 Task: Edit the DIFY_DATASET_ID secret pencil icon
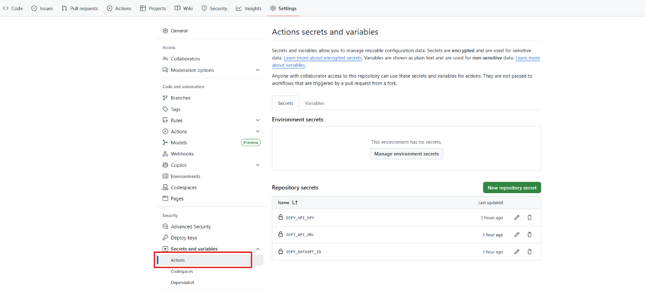pos(516,251)
